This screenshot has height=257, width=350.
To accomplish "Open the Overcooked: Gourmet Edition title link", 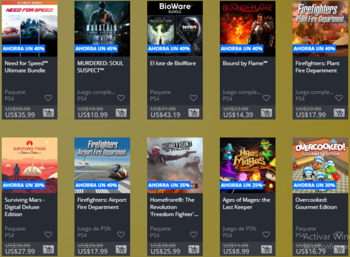I will (316, 203).
